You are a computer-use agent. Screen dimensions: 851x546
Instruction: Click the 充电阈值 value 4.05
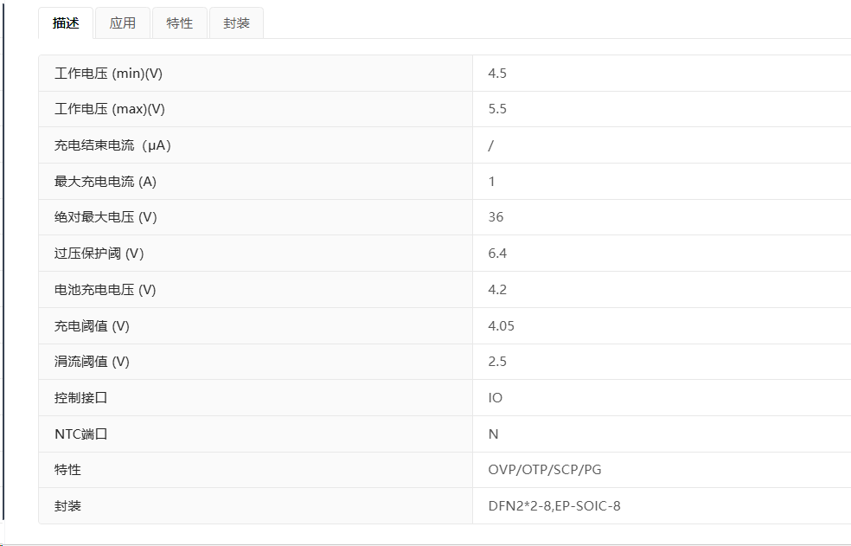tap(502, 326)
